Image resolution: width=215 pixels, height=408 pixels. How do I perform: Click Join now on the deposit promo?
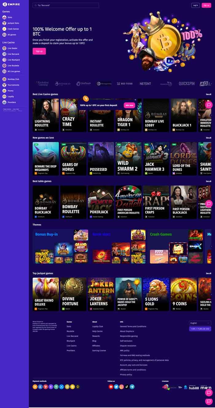[x=130, y=105]
